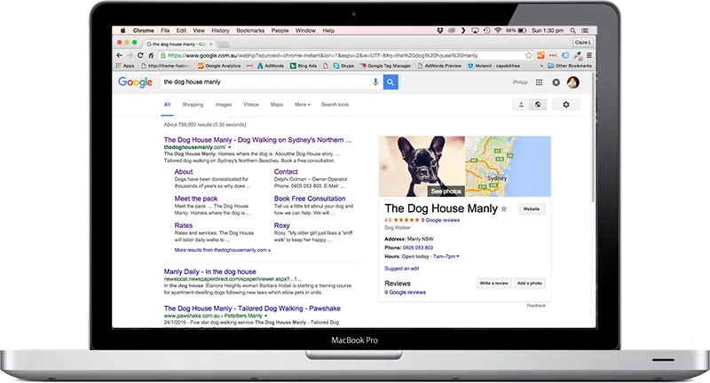Select the Maps search tab

[x=277, y=105]
